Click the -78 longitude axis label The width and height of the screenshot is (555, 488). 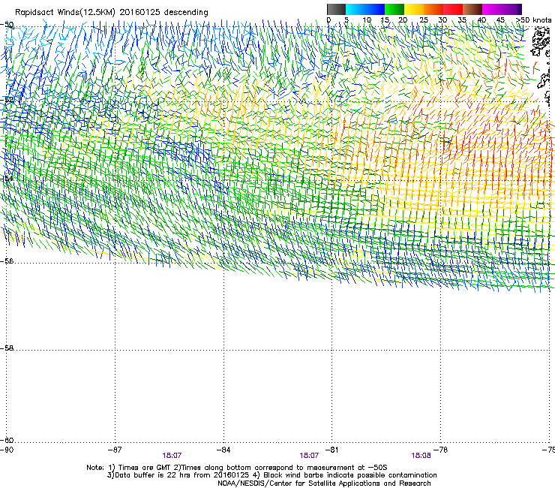(441, 450)
